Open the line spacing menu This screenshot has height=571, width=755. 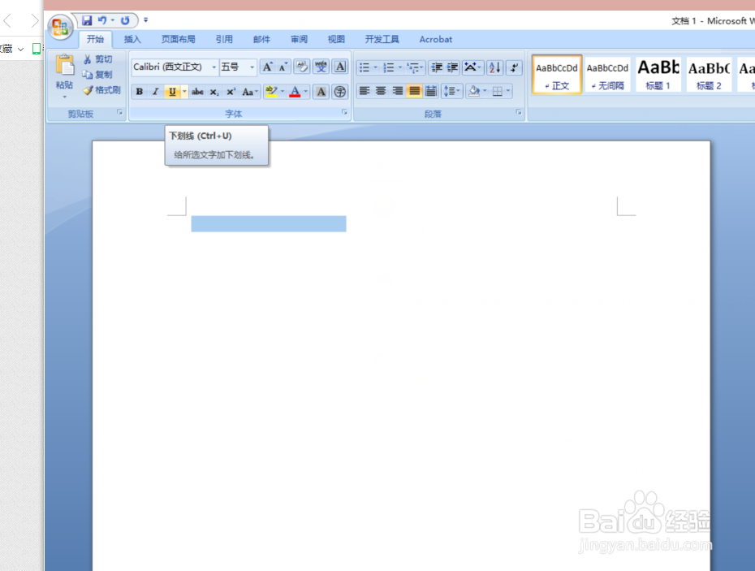coord(451,91)
